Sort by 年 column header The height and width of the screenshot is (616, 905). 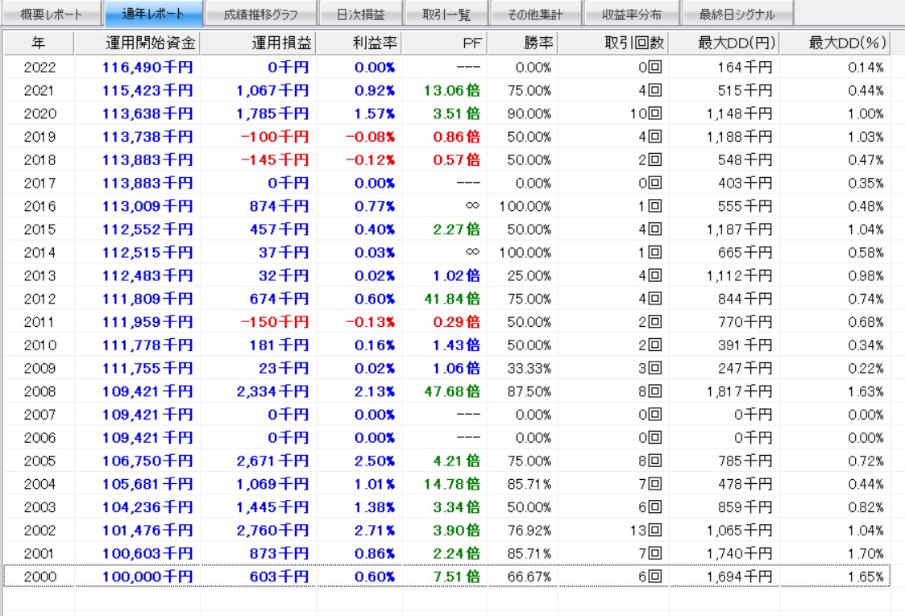(x=39, y=42)
